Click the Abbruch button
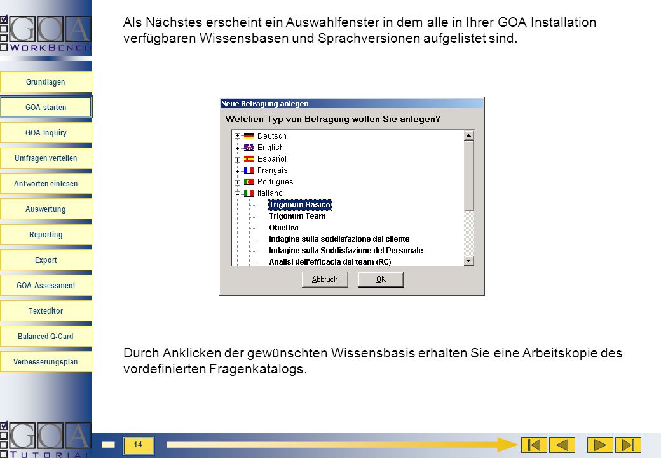661x458 pixels. 325,279
